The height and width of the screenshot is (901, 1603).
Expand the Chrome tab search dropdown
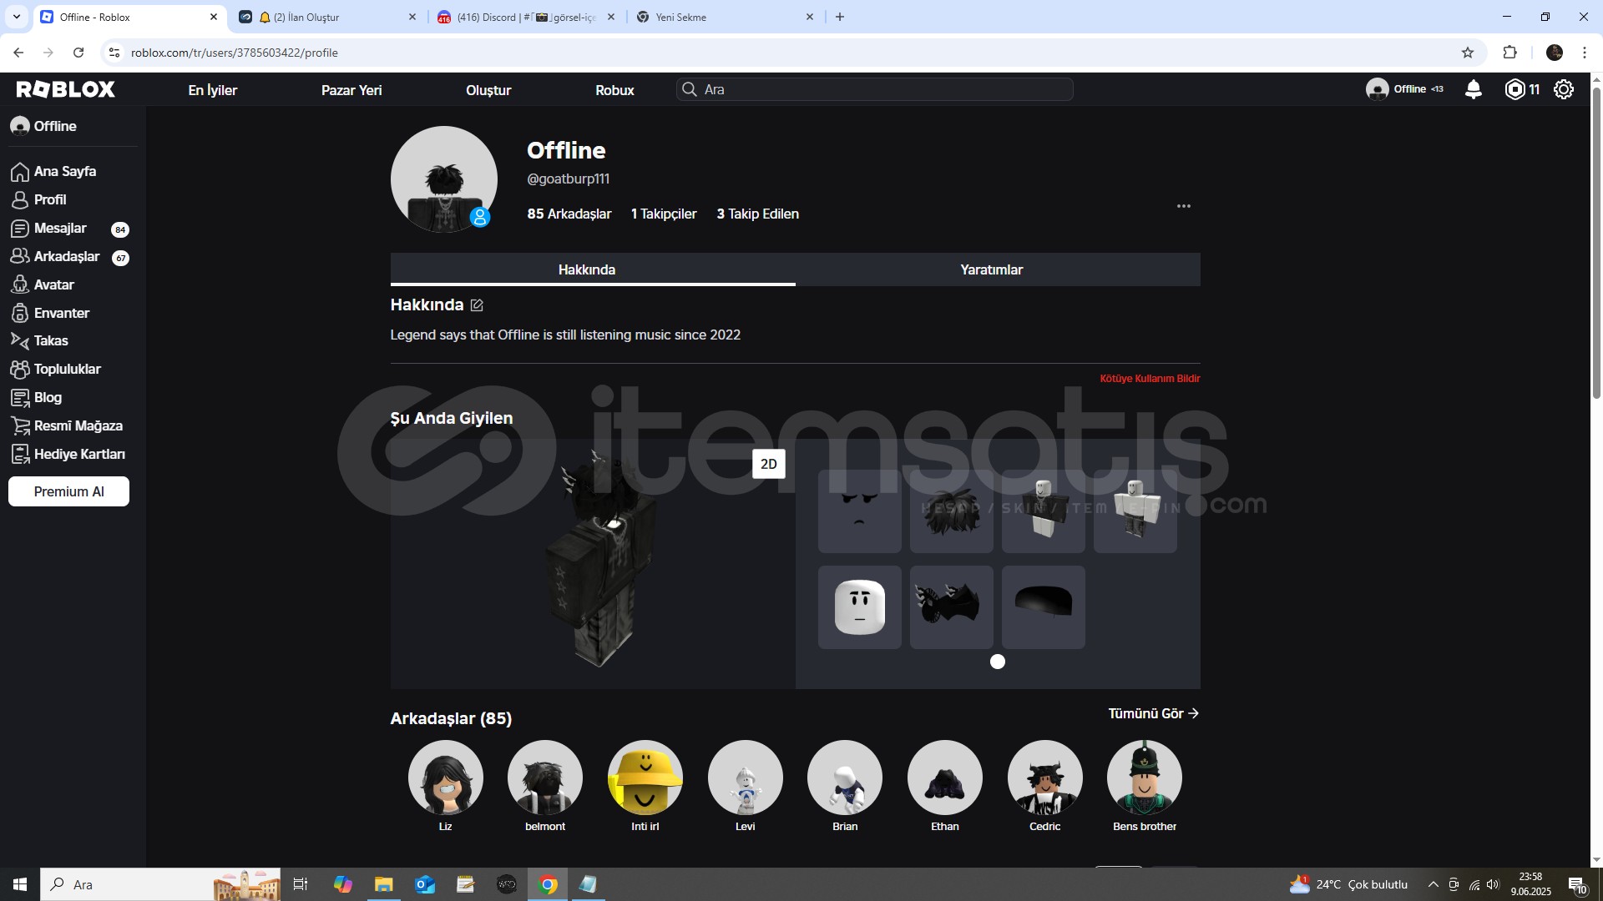pos(16,17)
